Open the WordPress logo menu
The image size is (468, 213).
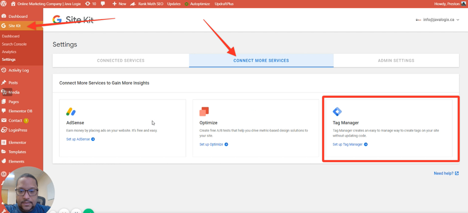tap(4, 4)
